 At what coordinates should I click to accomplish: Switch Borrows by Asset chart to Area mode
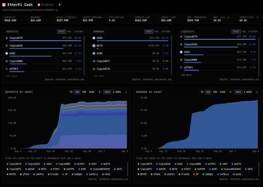tap(238, 92)
